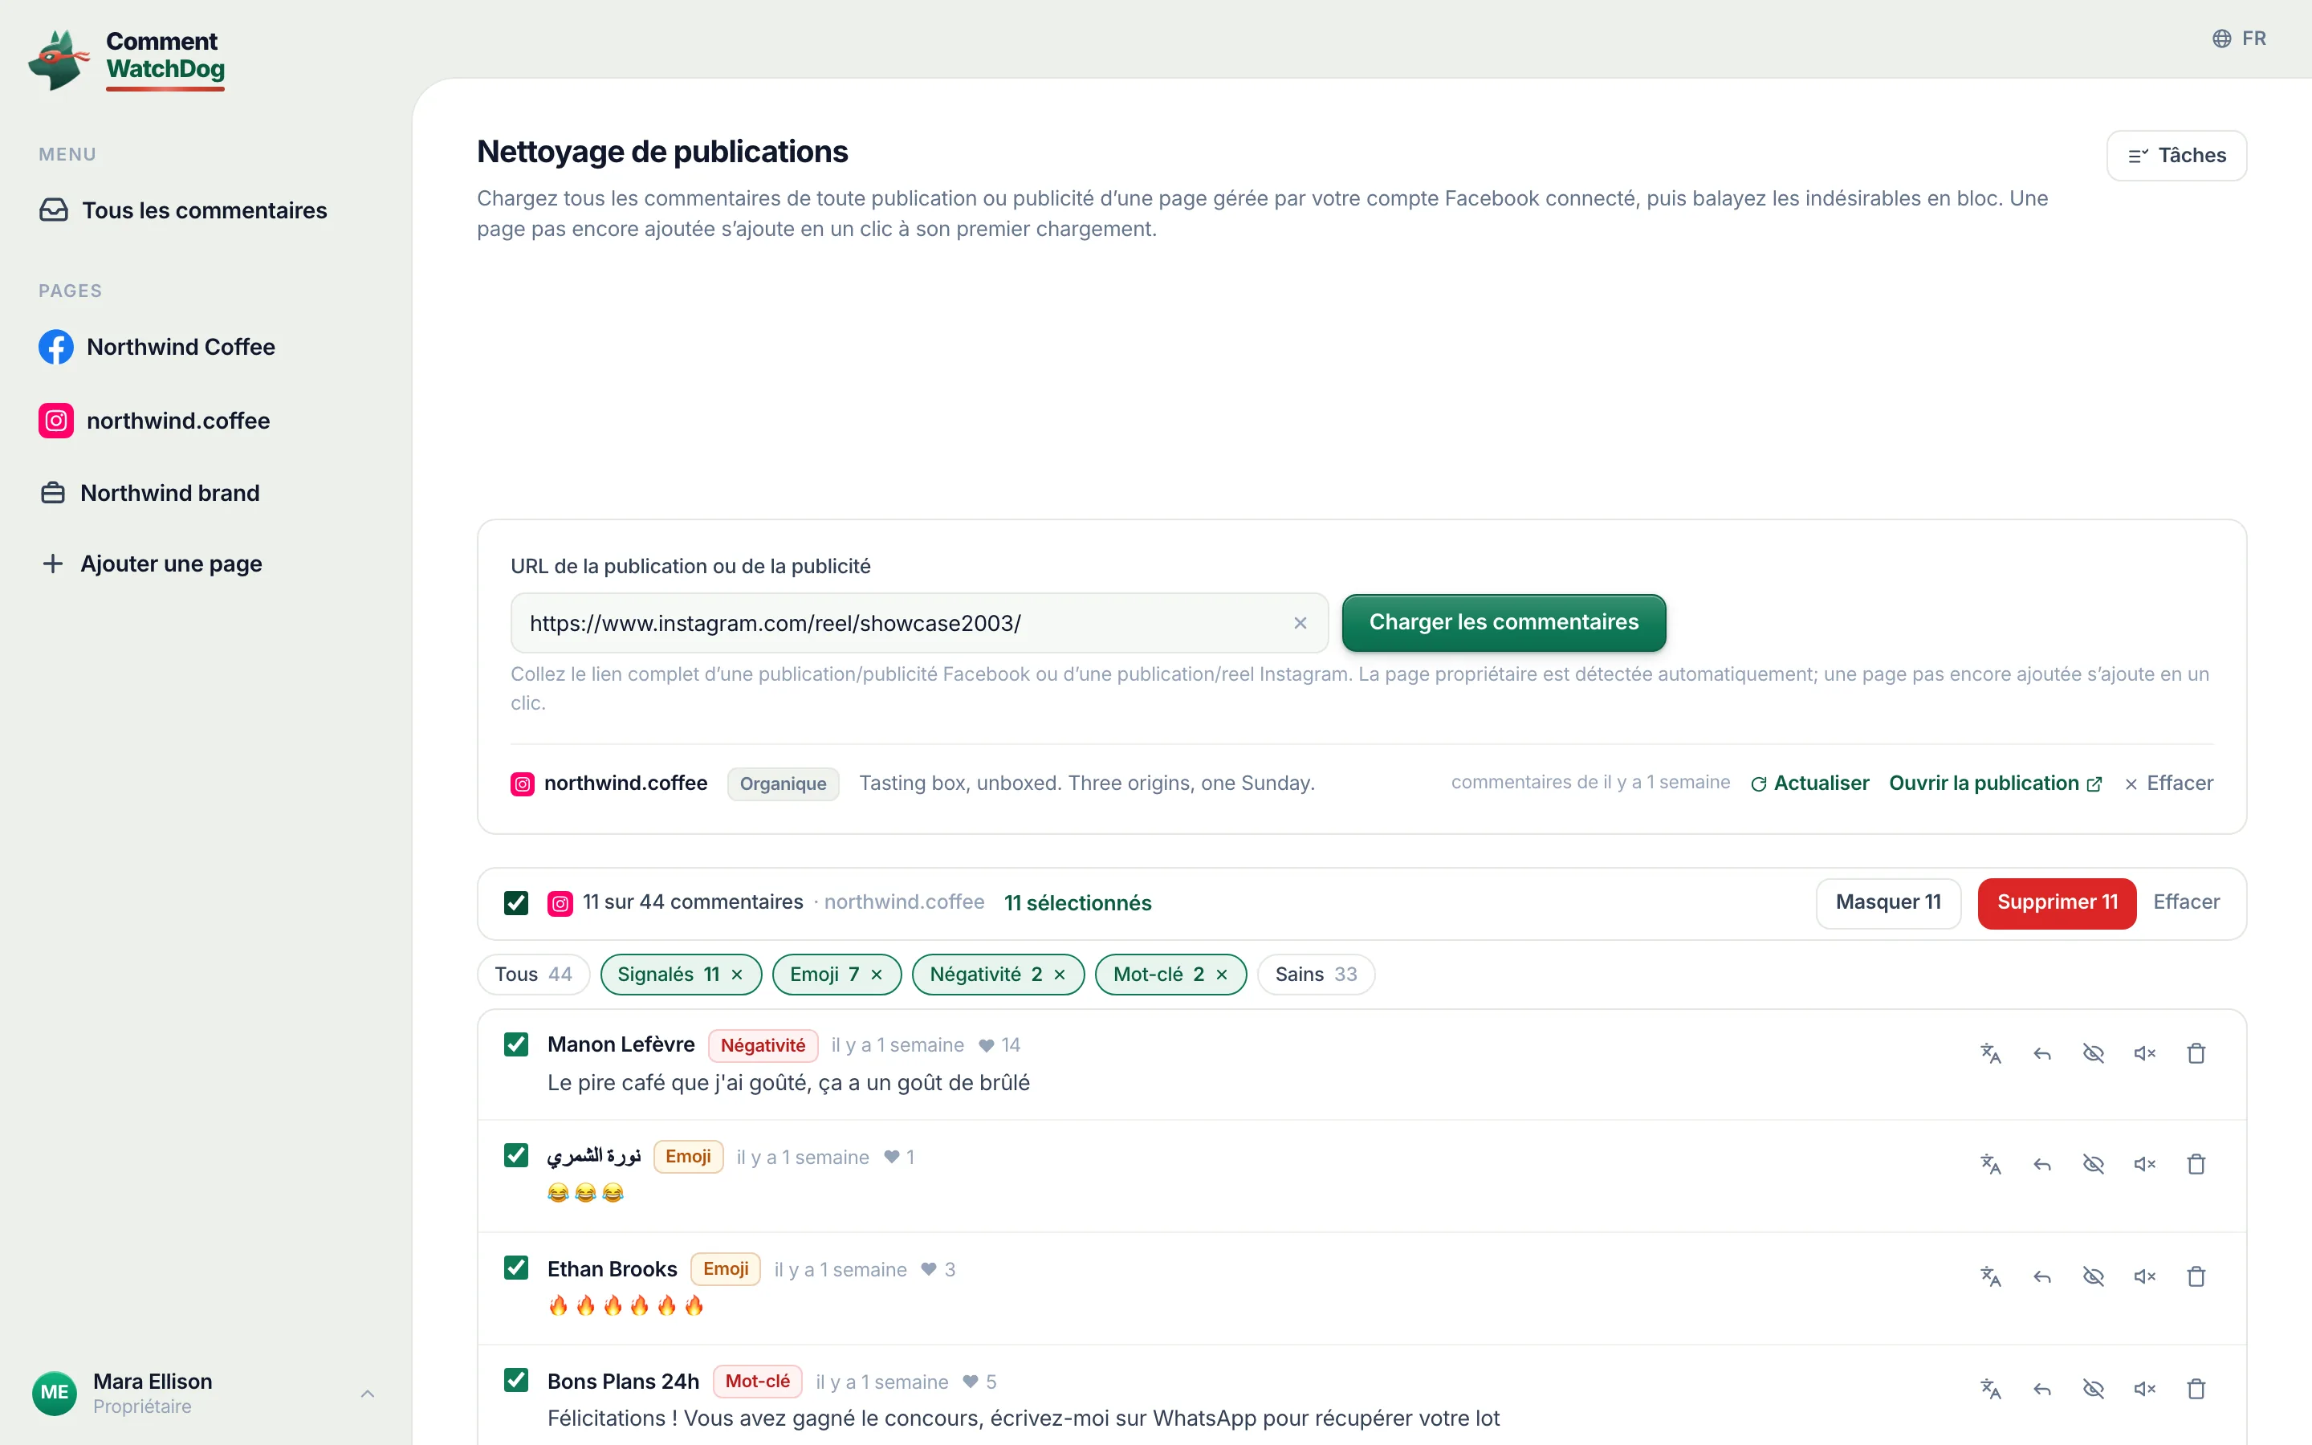Click northwind.coffee name in the publication row
Image resolution: width=2312 pixels, height=1445 pixels.
[626, 784]
